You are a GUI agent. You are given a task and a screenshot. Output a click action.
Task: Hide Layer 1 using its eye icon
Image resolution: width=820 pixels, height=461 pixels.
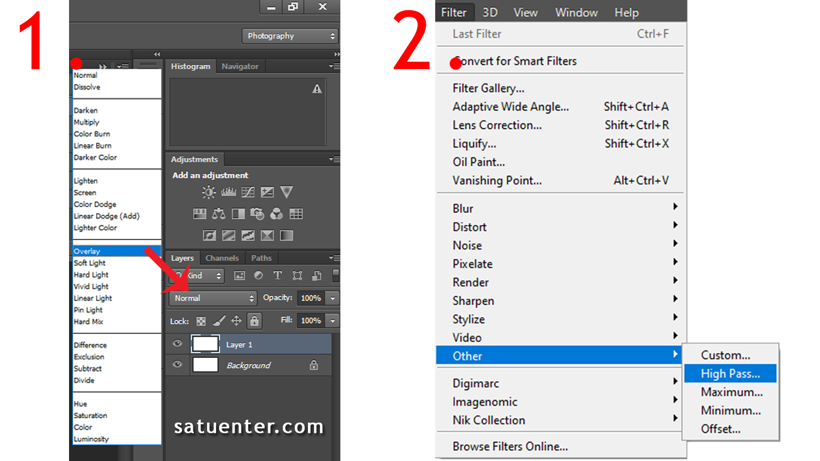click(x=177, y=344)
